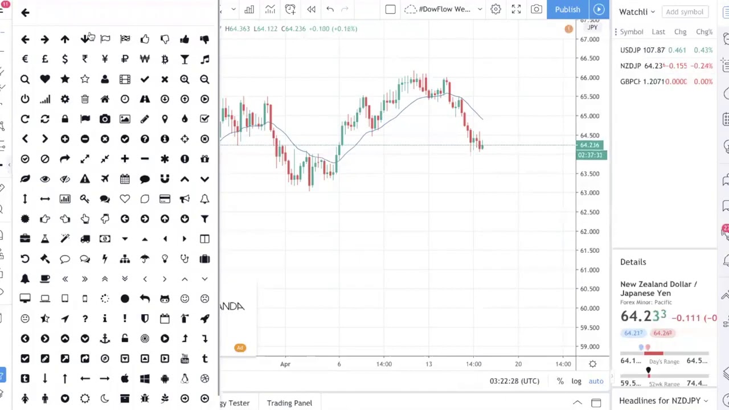Select the YouTube logo icon
Viewport: 729px width, 410px height.
click(x=185, y=358)
